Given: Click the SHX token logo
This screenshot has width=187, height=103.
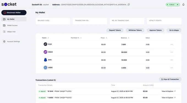Looking at the screenshot, I should (x=45, y=60).
